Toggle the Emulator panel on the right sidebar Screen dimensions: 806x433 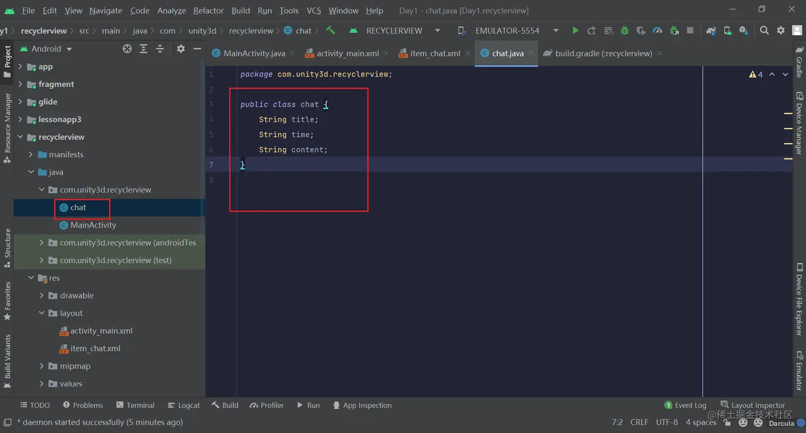[799, 371]
